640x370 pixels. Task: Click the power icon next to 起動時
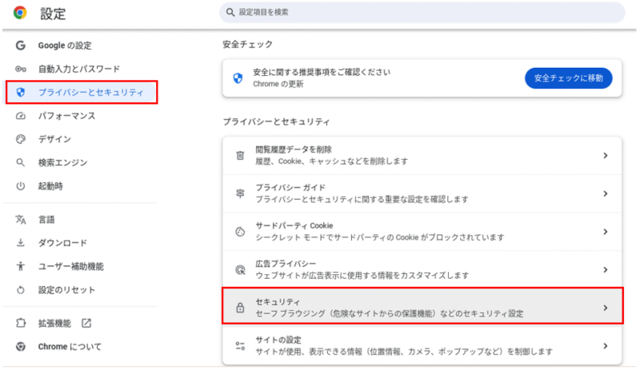(21, 186)
